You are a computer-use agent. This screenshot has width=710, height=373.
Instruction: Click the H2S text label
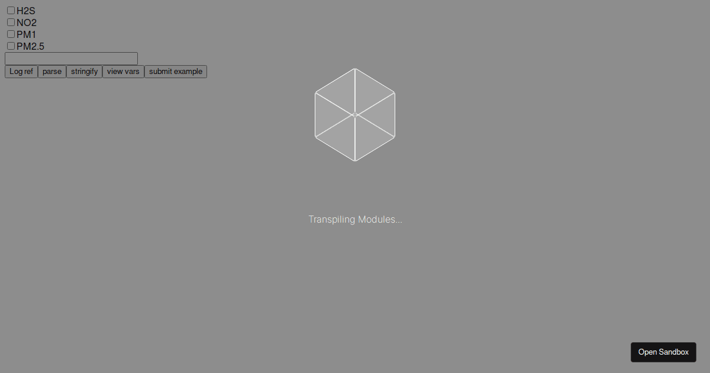point(26,11)
